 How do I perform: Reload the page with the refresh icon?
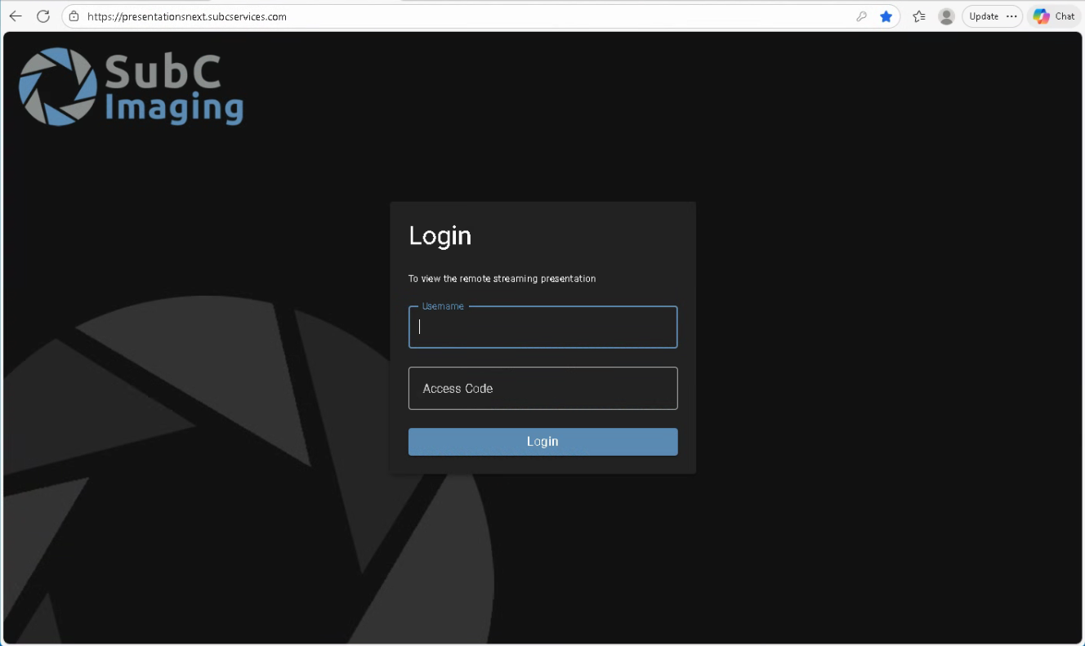click(43, 16)
